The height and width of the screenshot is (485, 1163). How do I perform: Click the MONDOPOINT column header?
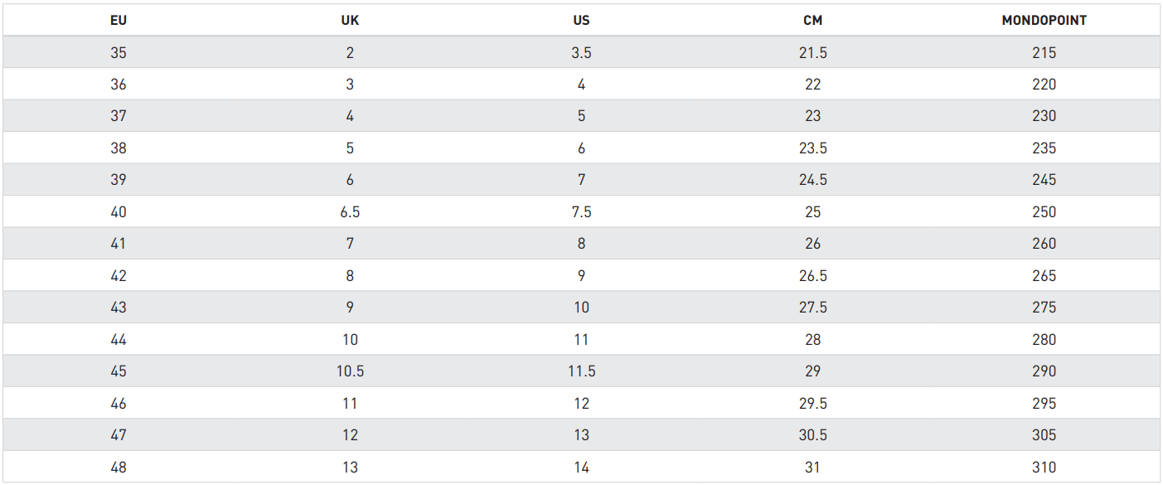point(1044,21)
